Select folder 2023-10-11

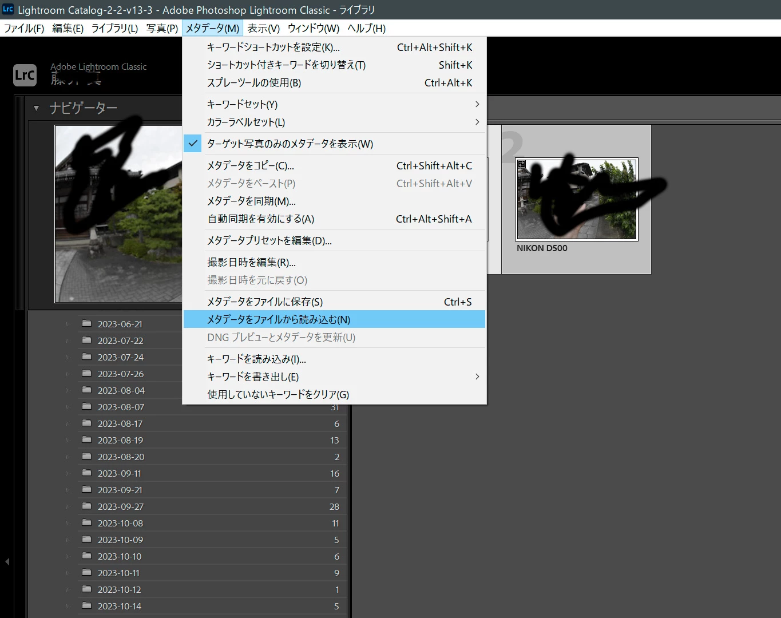point(212,573)
